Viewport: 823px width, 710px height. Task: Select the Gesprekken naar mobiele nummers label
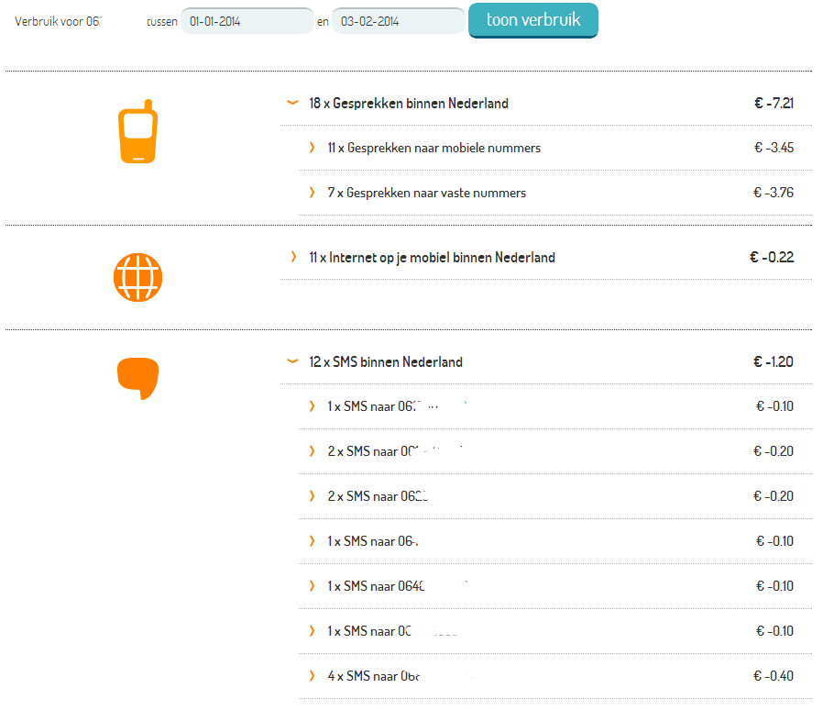point(433,148)
